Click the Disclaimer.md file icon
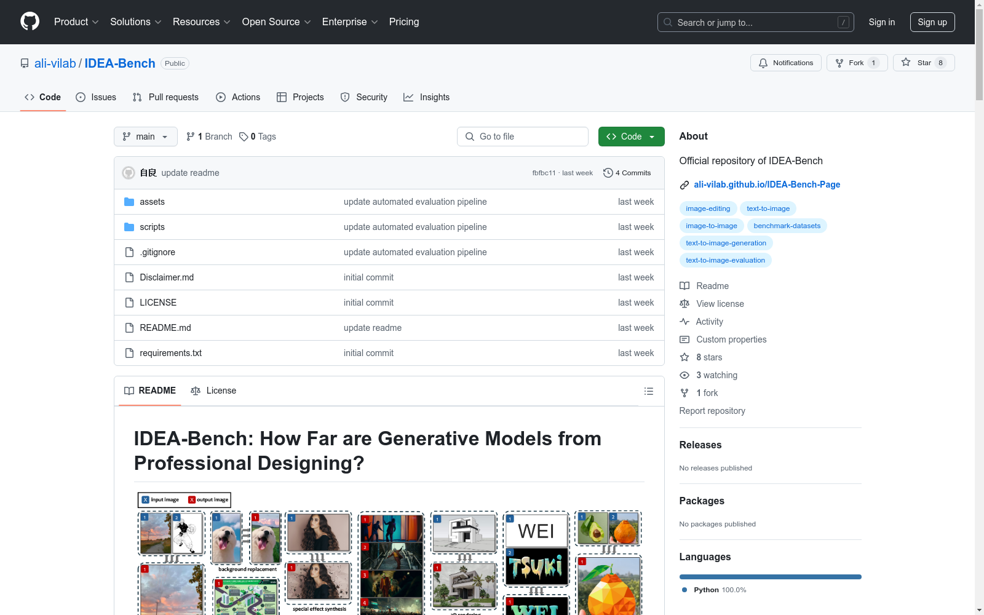This screenshot has height=615, width=984. [x=129, y=277]
